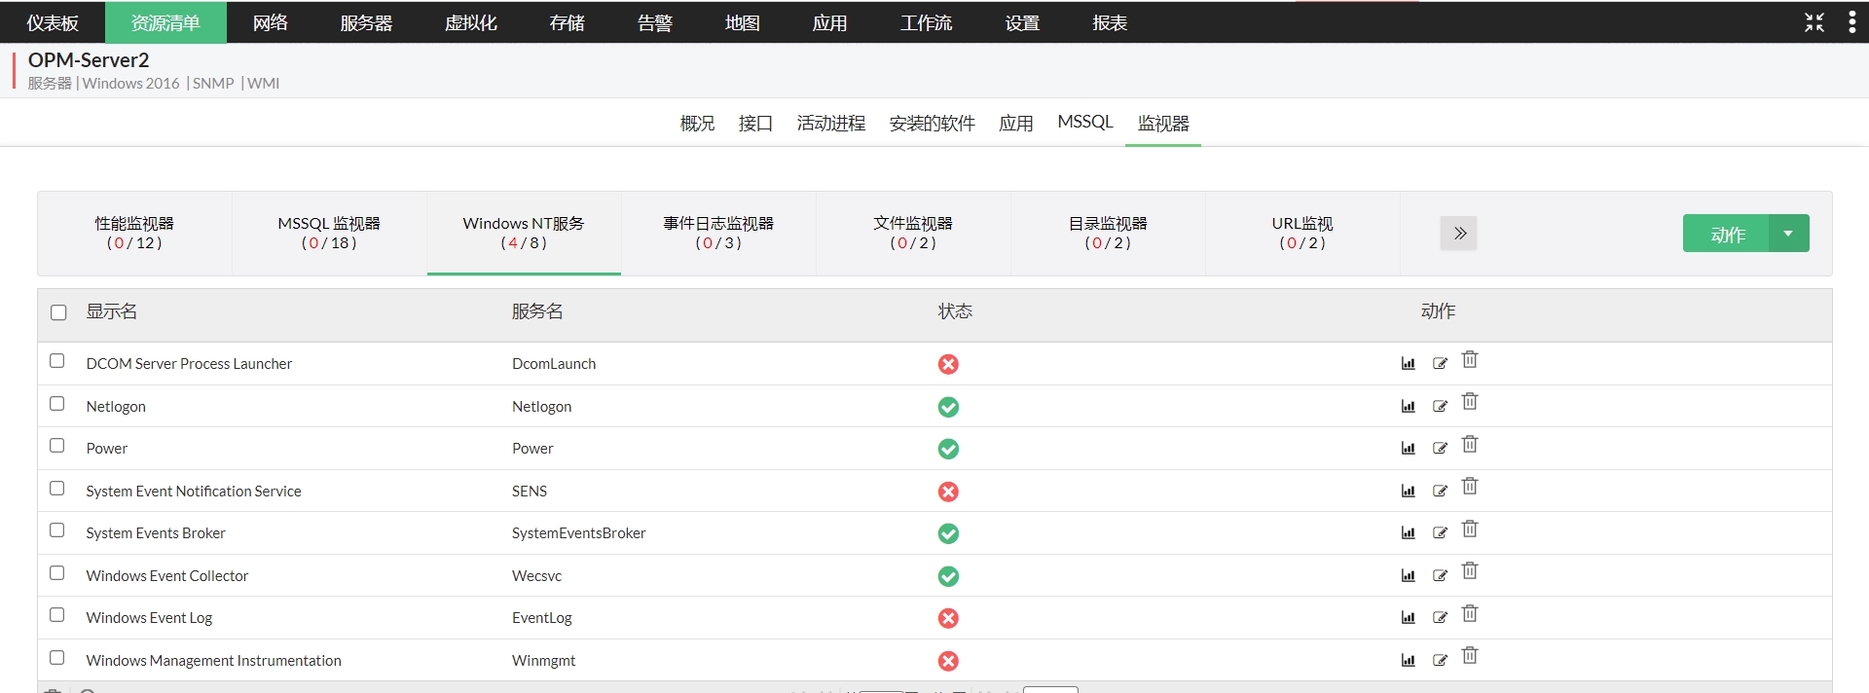Edit the DCOM Server Process Launcher monitor

[1440, 364]
